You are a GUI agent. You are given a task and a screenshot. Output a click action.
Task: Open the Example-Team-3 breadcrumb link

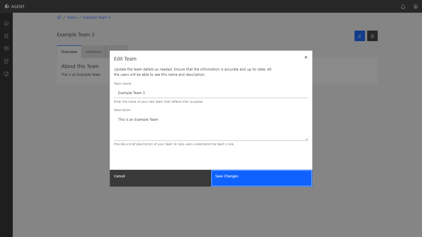point(97,17)
